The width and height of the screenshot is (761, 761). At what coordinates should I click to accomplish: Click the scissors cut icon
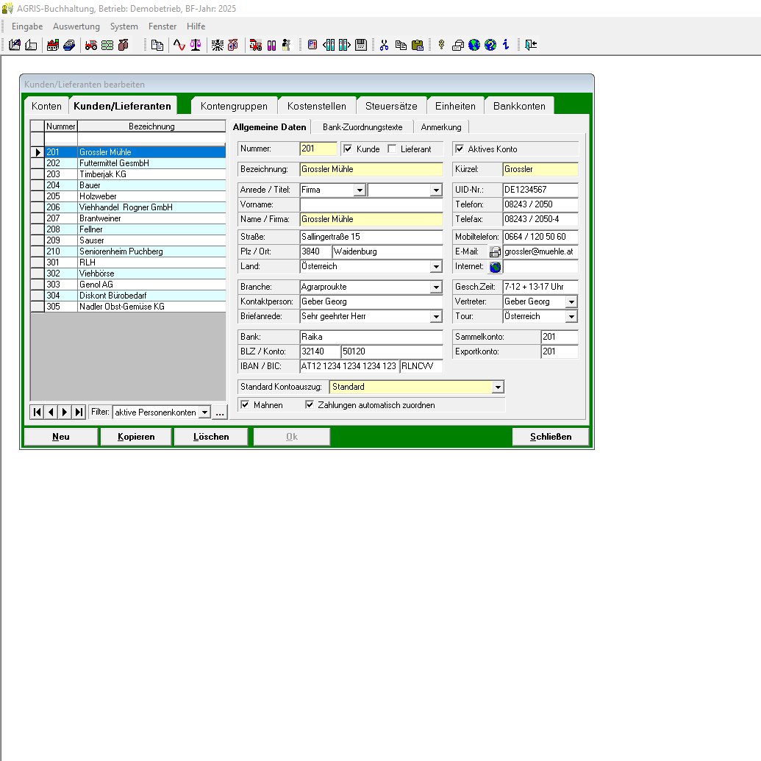pyautogui.click(x=384, y=45)
